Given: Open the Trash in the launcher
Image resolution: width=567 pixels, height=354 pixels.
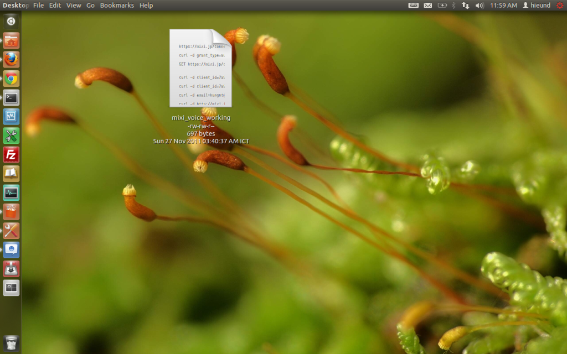Looking at the screenshot, I should point(11,343).
